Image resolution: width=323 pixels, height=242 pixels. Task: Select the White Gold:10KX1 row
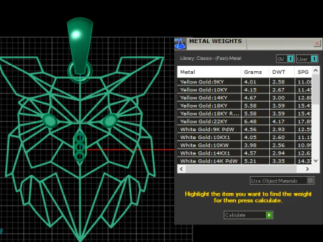point(244,137)
